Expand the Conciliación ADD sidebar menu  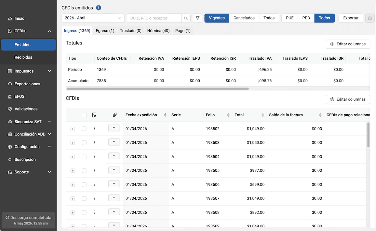[x=50, y=134]
